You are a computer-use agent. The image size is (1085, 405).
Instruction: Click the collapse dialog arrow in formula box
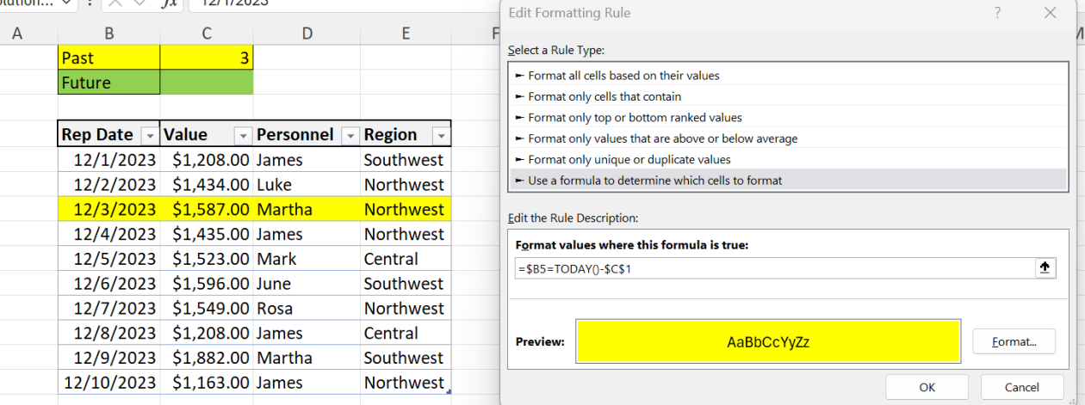tap(1045, 268)
